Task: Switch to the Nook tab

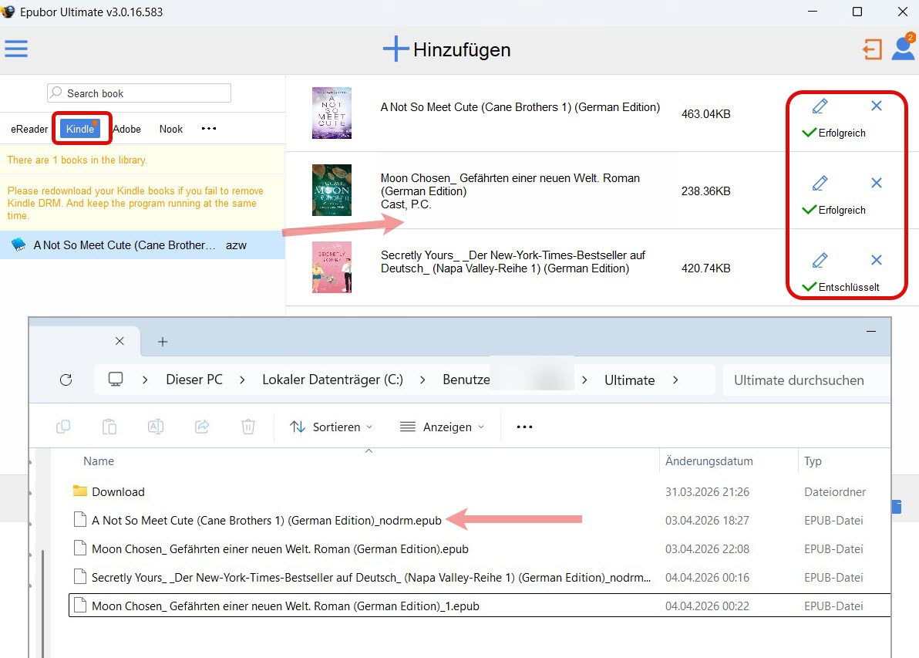Action: (171, 129)
